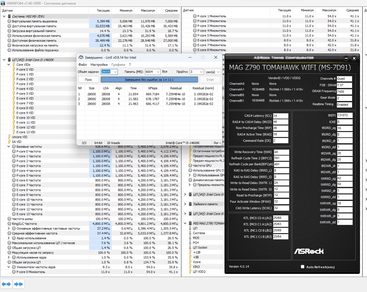Click the 678.1787 GFlops result cell

(x=153, y=99)
